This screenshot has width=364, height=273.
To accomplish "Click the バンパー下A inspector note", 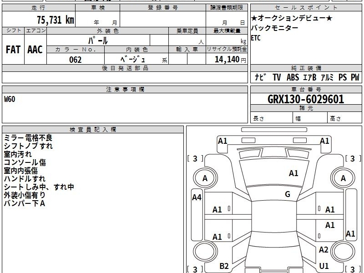I will [x=25, y=203].
